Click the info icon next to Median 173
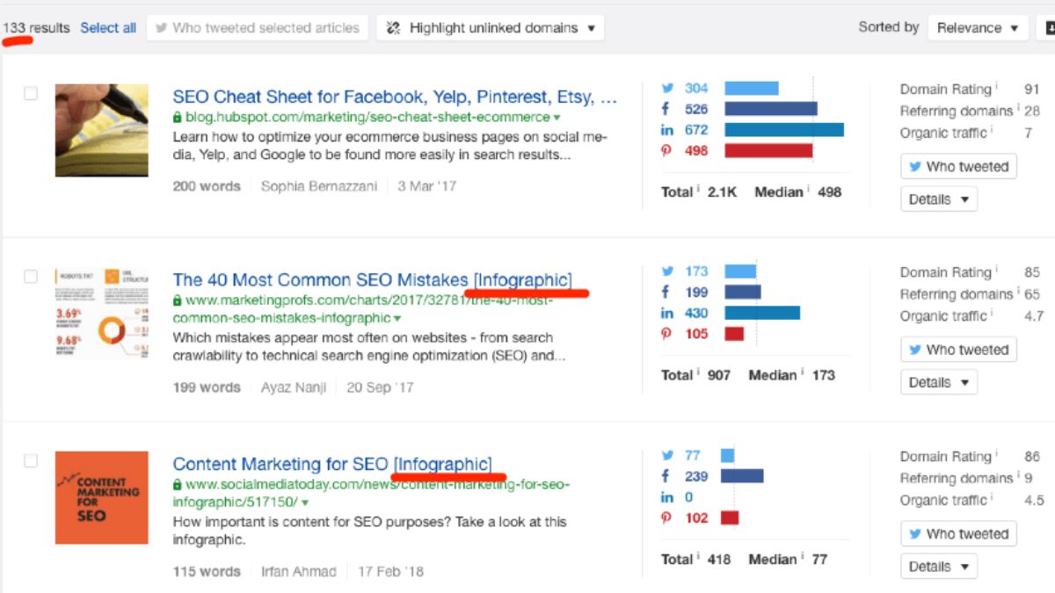Screen dimensions: 1055x593 803,373
